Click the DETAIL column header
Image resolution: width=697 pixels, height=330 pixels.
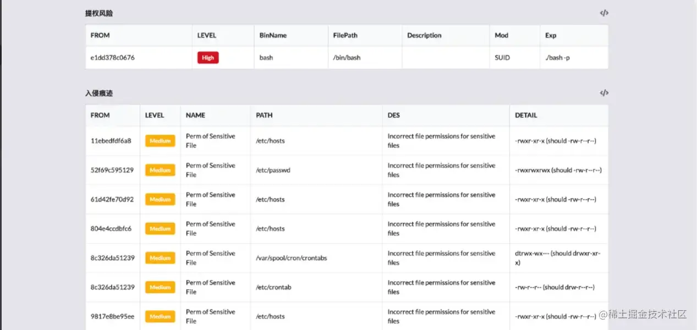click(x=525, y=116)
